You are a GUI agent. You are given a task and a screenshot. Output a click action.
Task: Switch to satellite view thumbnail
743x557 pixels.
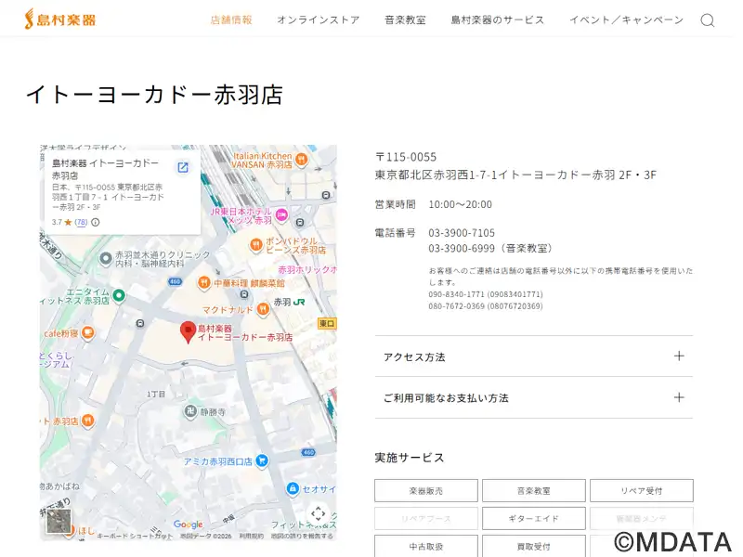point(59,521)
